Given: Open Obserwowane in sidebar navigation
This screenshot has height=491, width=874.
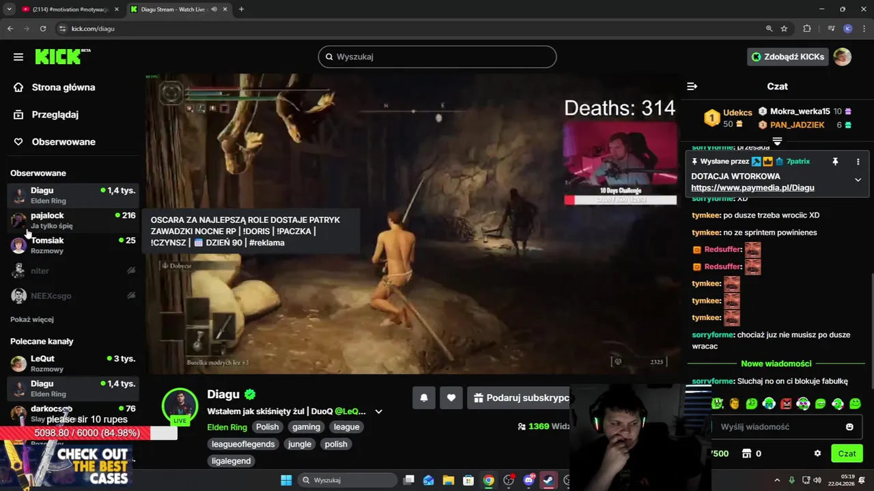Looking at the screenshot, I should click(55, 142).
